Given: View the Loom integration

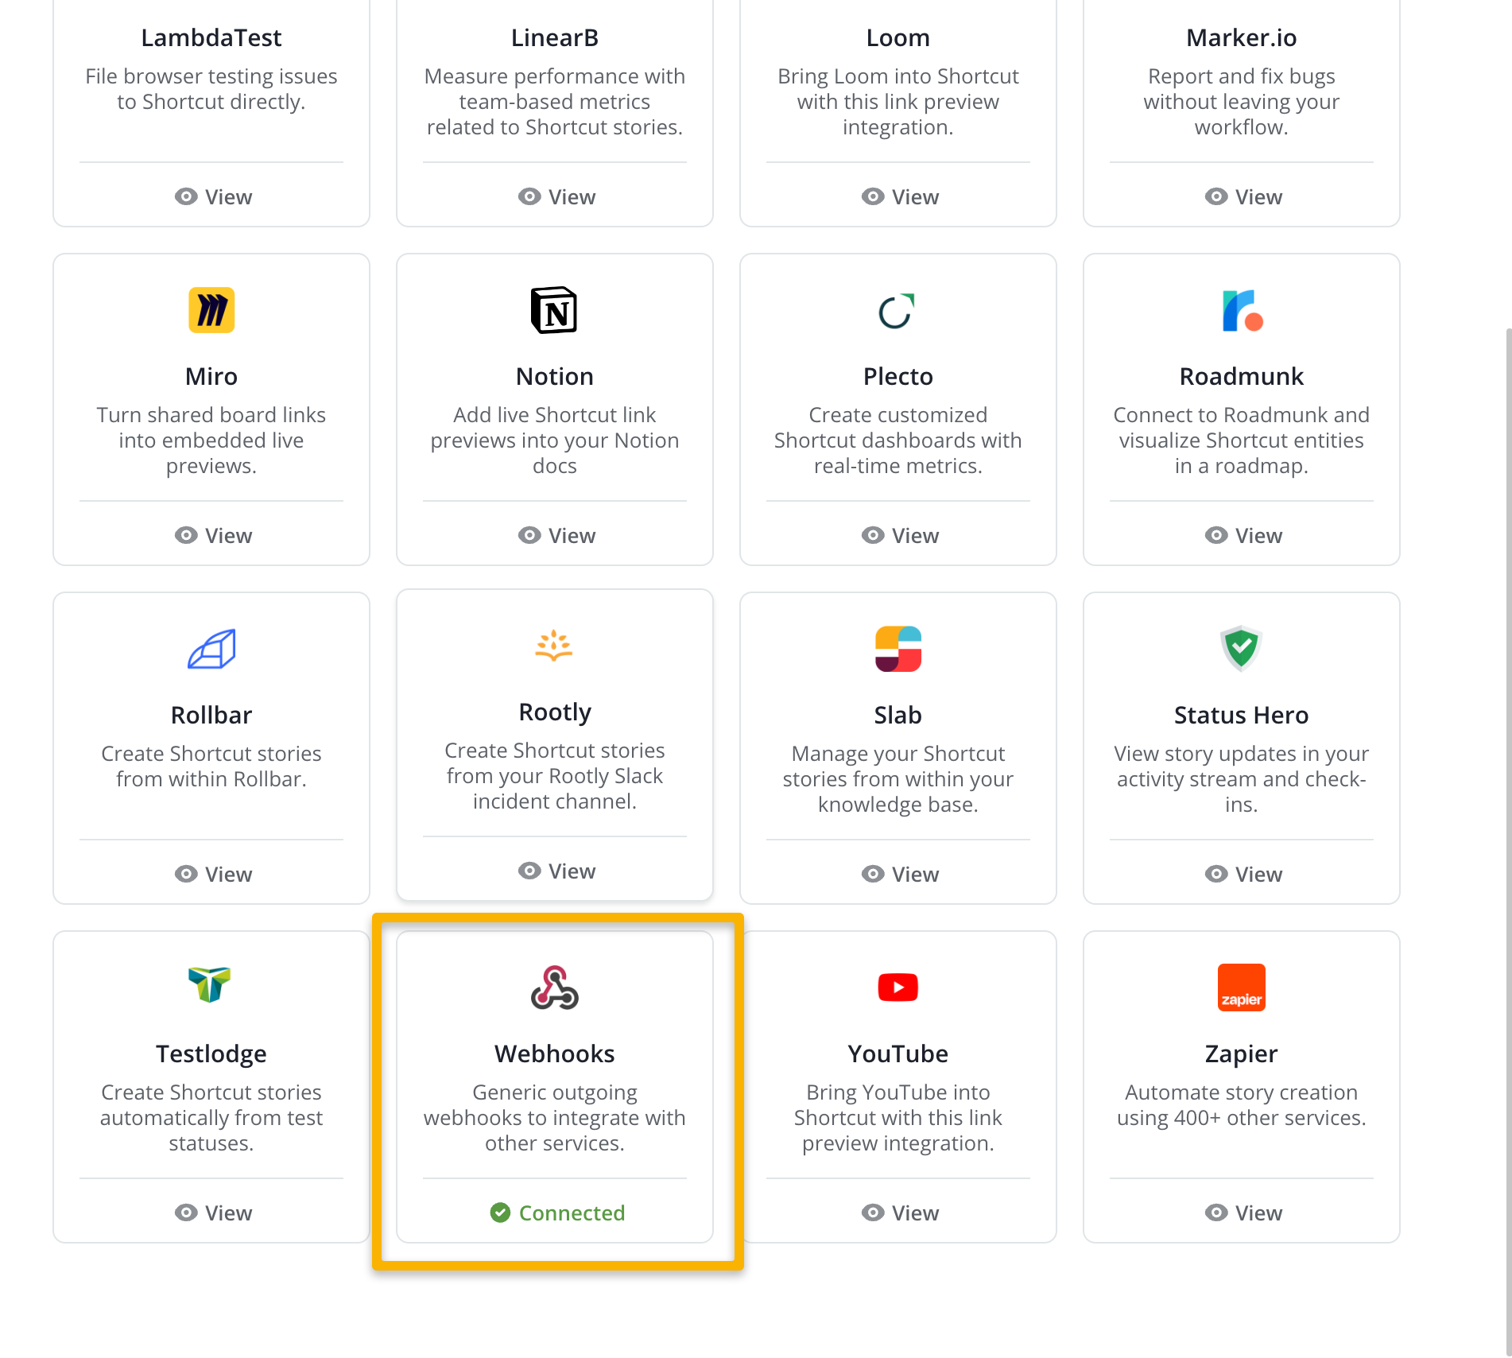Looking at the screenshot, I should point(900,196).
